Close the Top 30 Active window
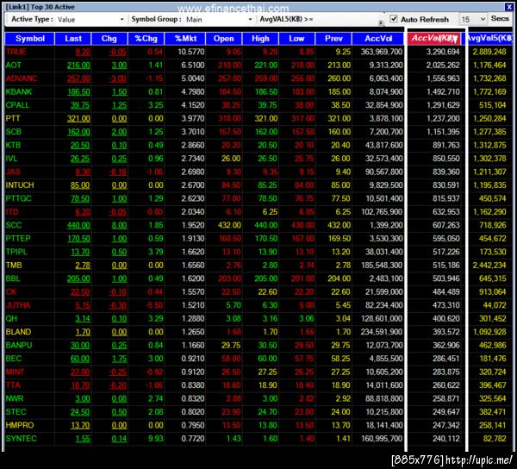Screen dimensions: 517x469 point(508,6)
